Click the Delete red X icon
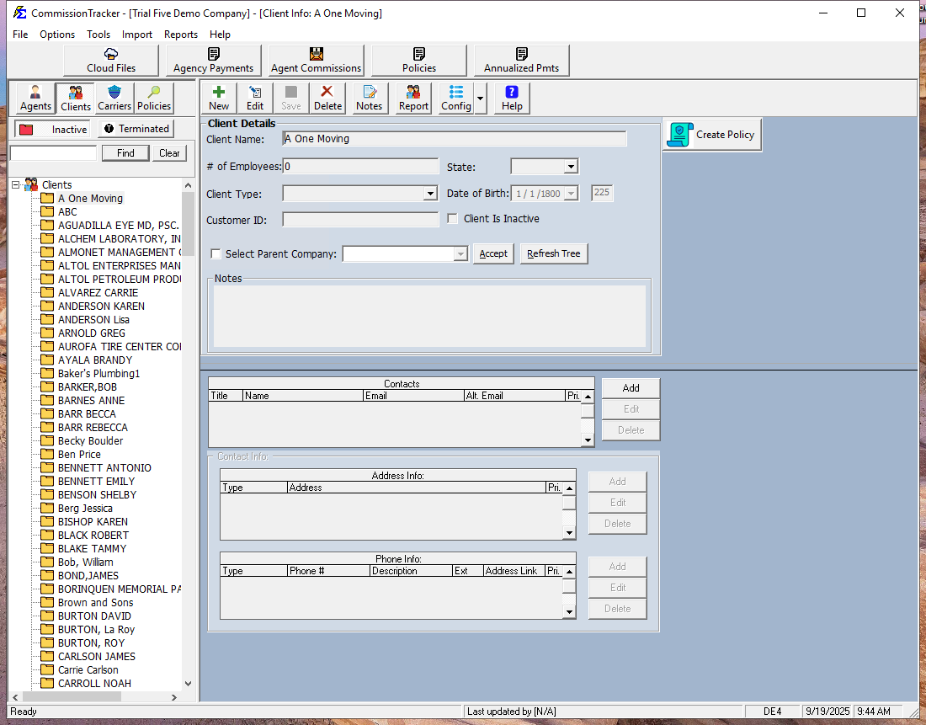The image size is (926, 725). click(x=327, y=98)
